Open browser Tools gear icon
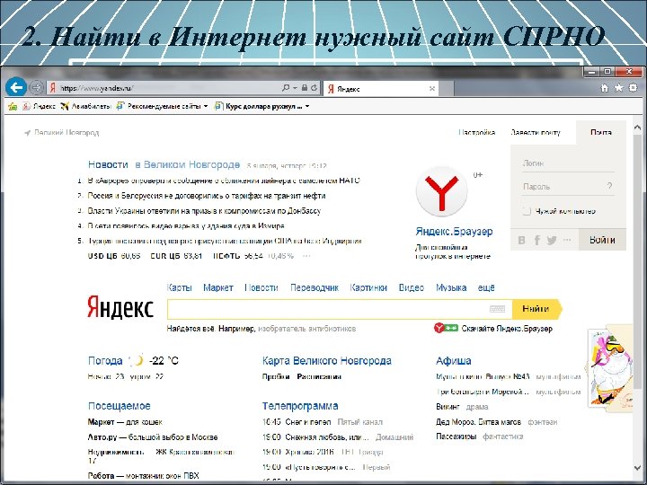This screenshot has height=485, width=647. 633,88
